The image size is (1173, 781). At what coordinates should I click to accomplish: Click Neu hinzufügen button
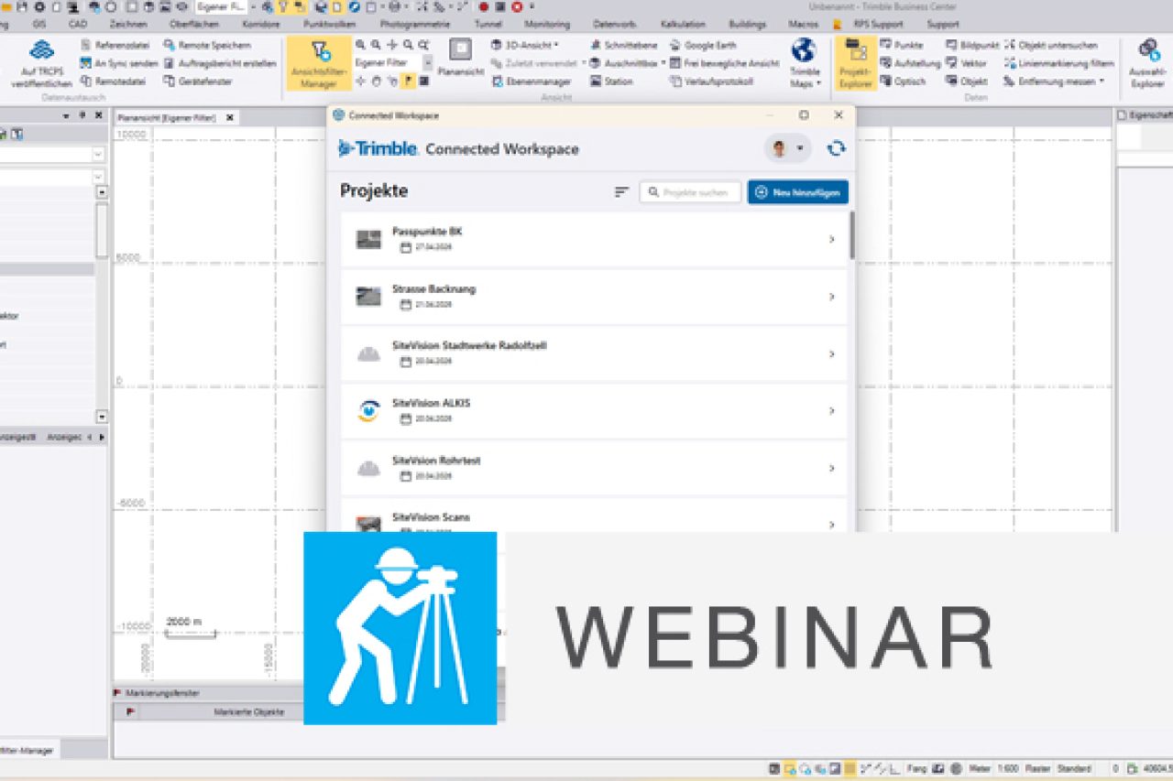point(797,192)
